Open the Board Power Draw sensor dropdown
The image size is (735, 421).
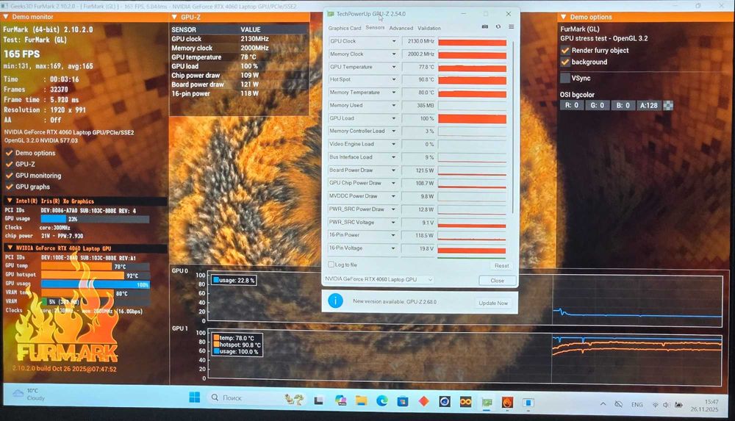click(x=394, y=170)
